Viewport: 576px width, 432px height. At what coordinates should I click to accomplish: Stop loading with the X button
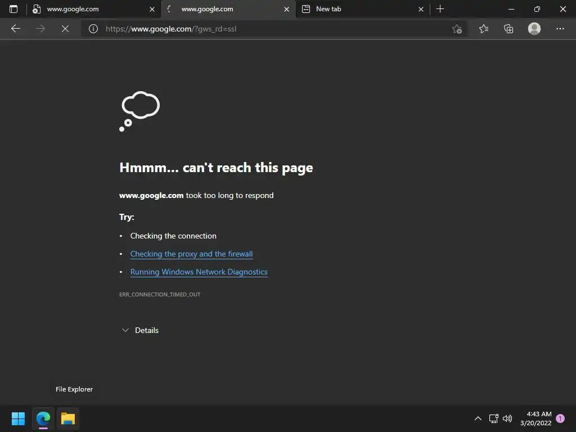coord(65,29)
